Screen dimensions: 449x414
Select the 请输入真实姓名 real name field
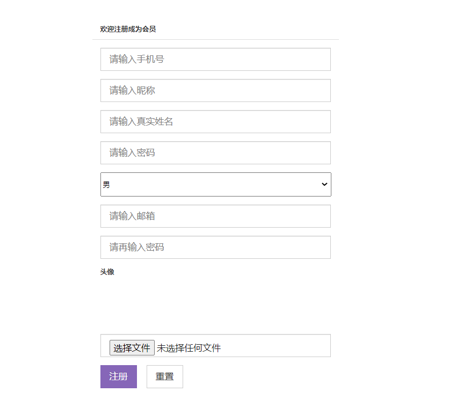pos(215,121)
